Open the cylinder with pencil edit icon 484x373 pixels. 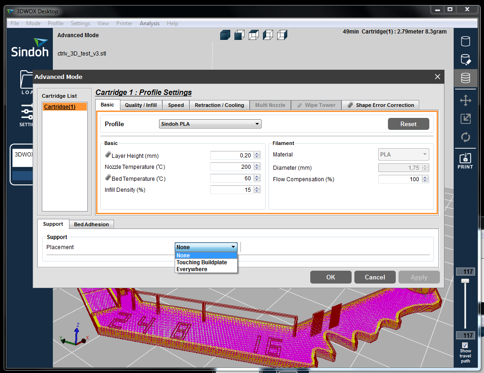[466, 60]
